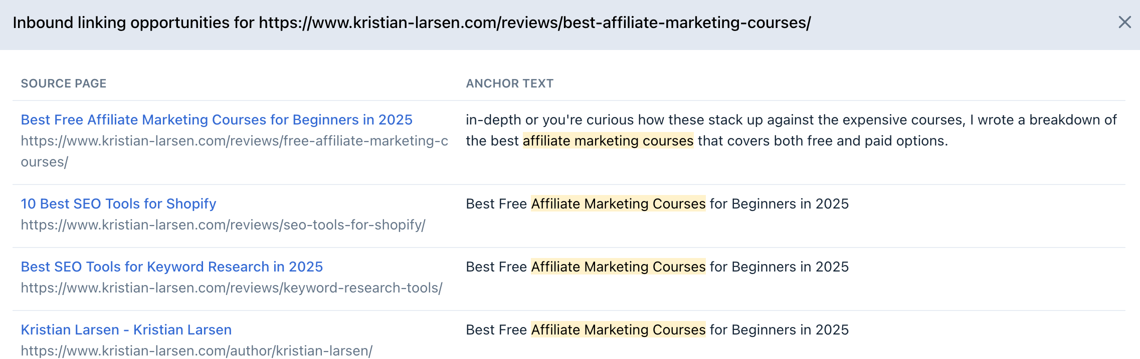Click 'for Beginners in 2025' in the Shopify row
The image size is (1140, 359).
[779, 204]
